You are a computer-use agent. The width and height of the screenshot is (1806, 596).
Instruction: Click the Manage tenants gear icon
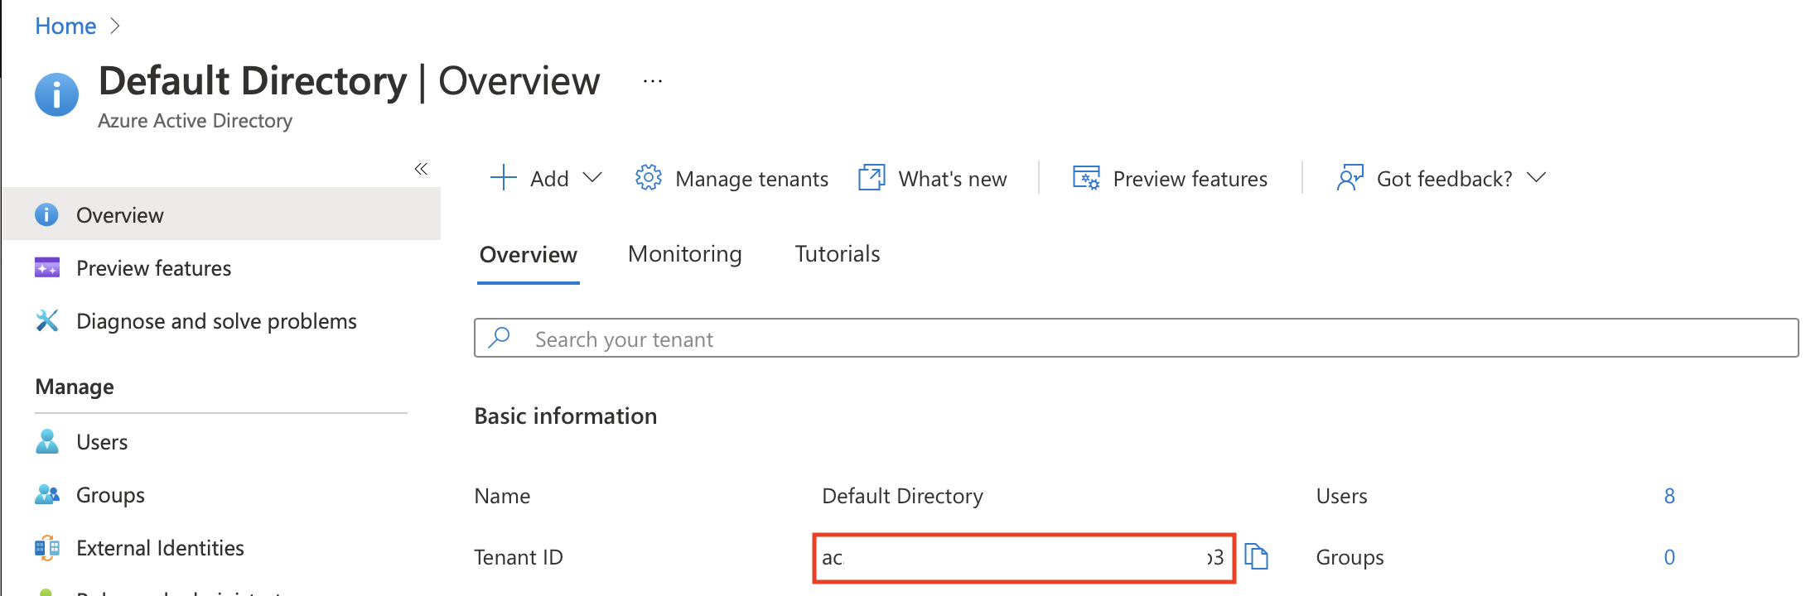[x=648, y=178]
